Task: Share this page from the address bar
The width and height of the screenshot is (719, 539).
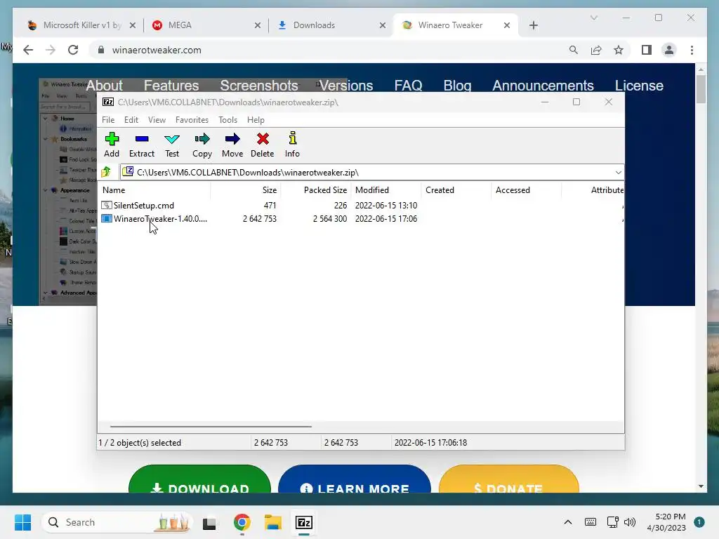Action: coord(596,50)
